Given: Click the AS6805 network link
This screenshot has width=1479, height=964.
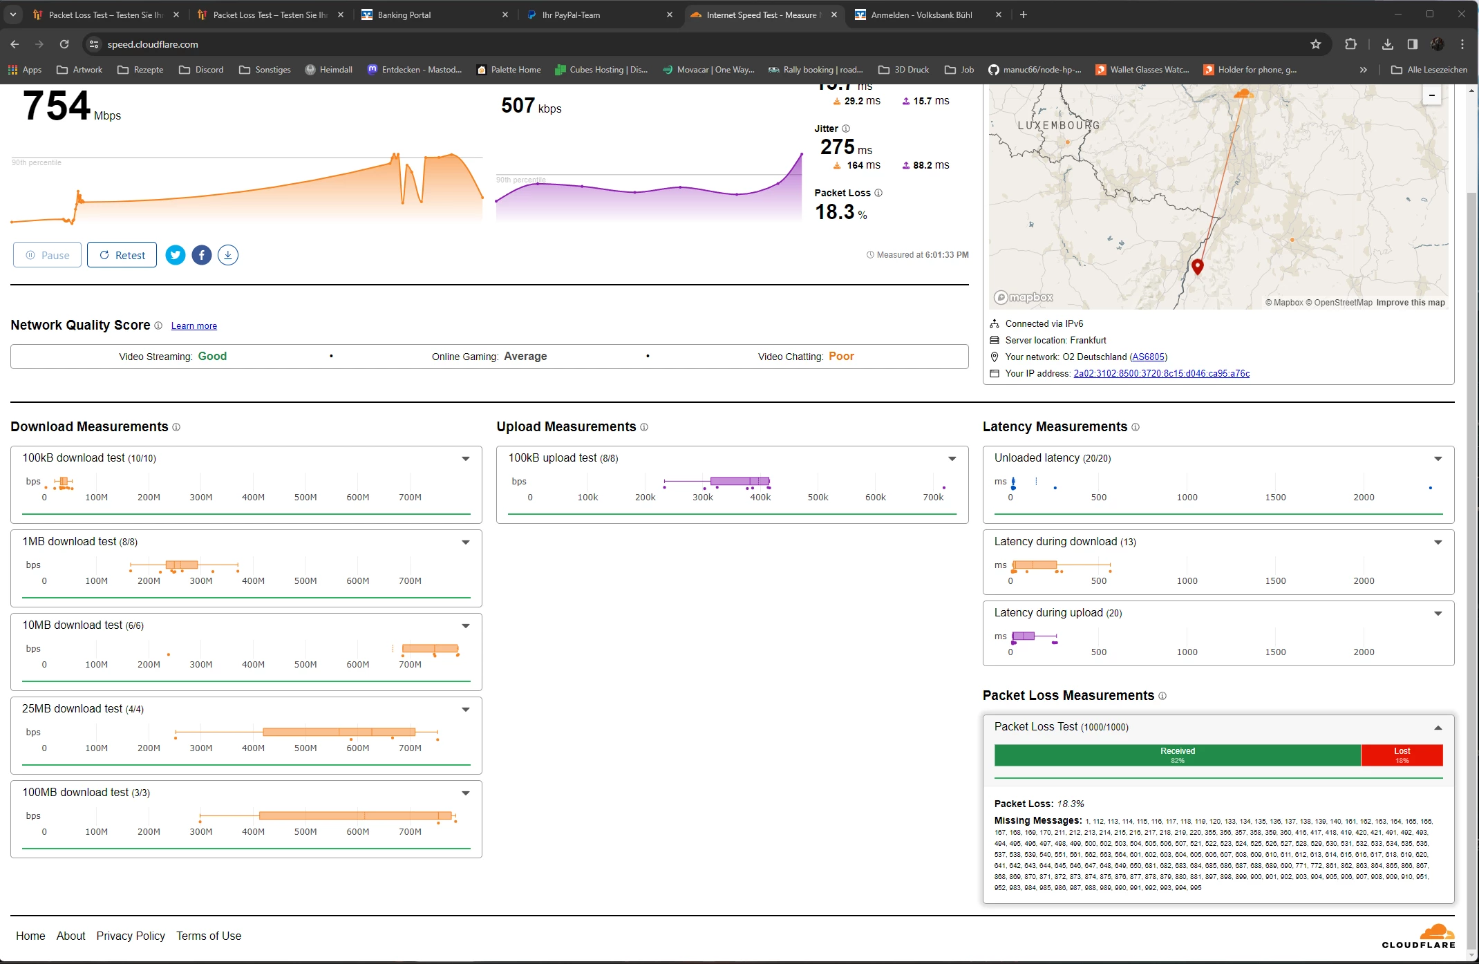Looking at the screenshot, I should [1148, 357].
